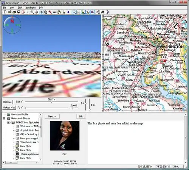
Task: Select Elevation Profile in the tree
Action: (x=20, y=114)
